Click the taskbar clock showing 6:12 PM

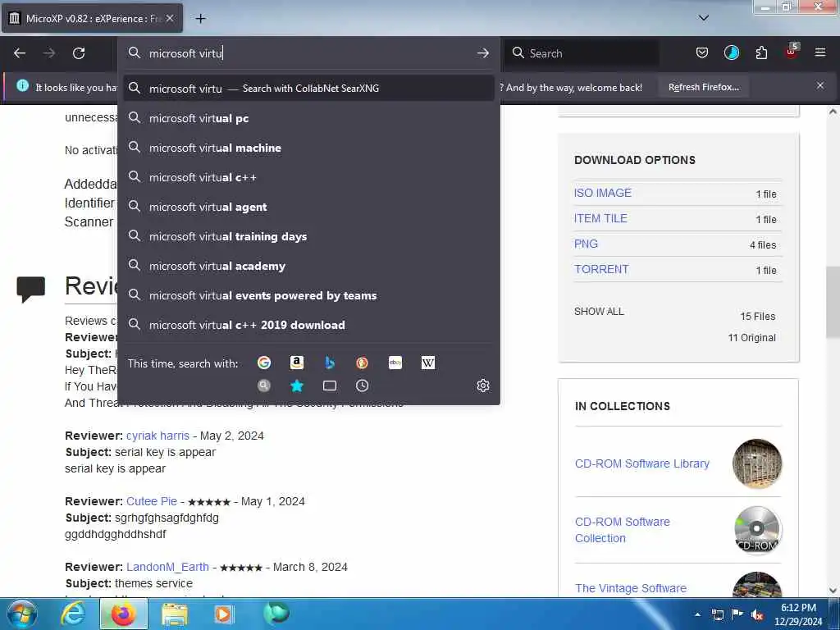(798, 614)
